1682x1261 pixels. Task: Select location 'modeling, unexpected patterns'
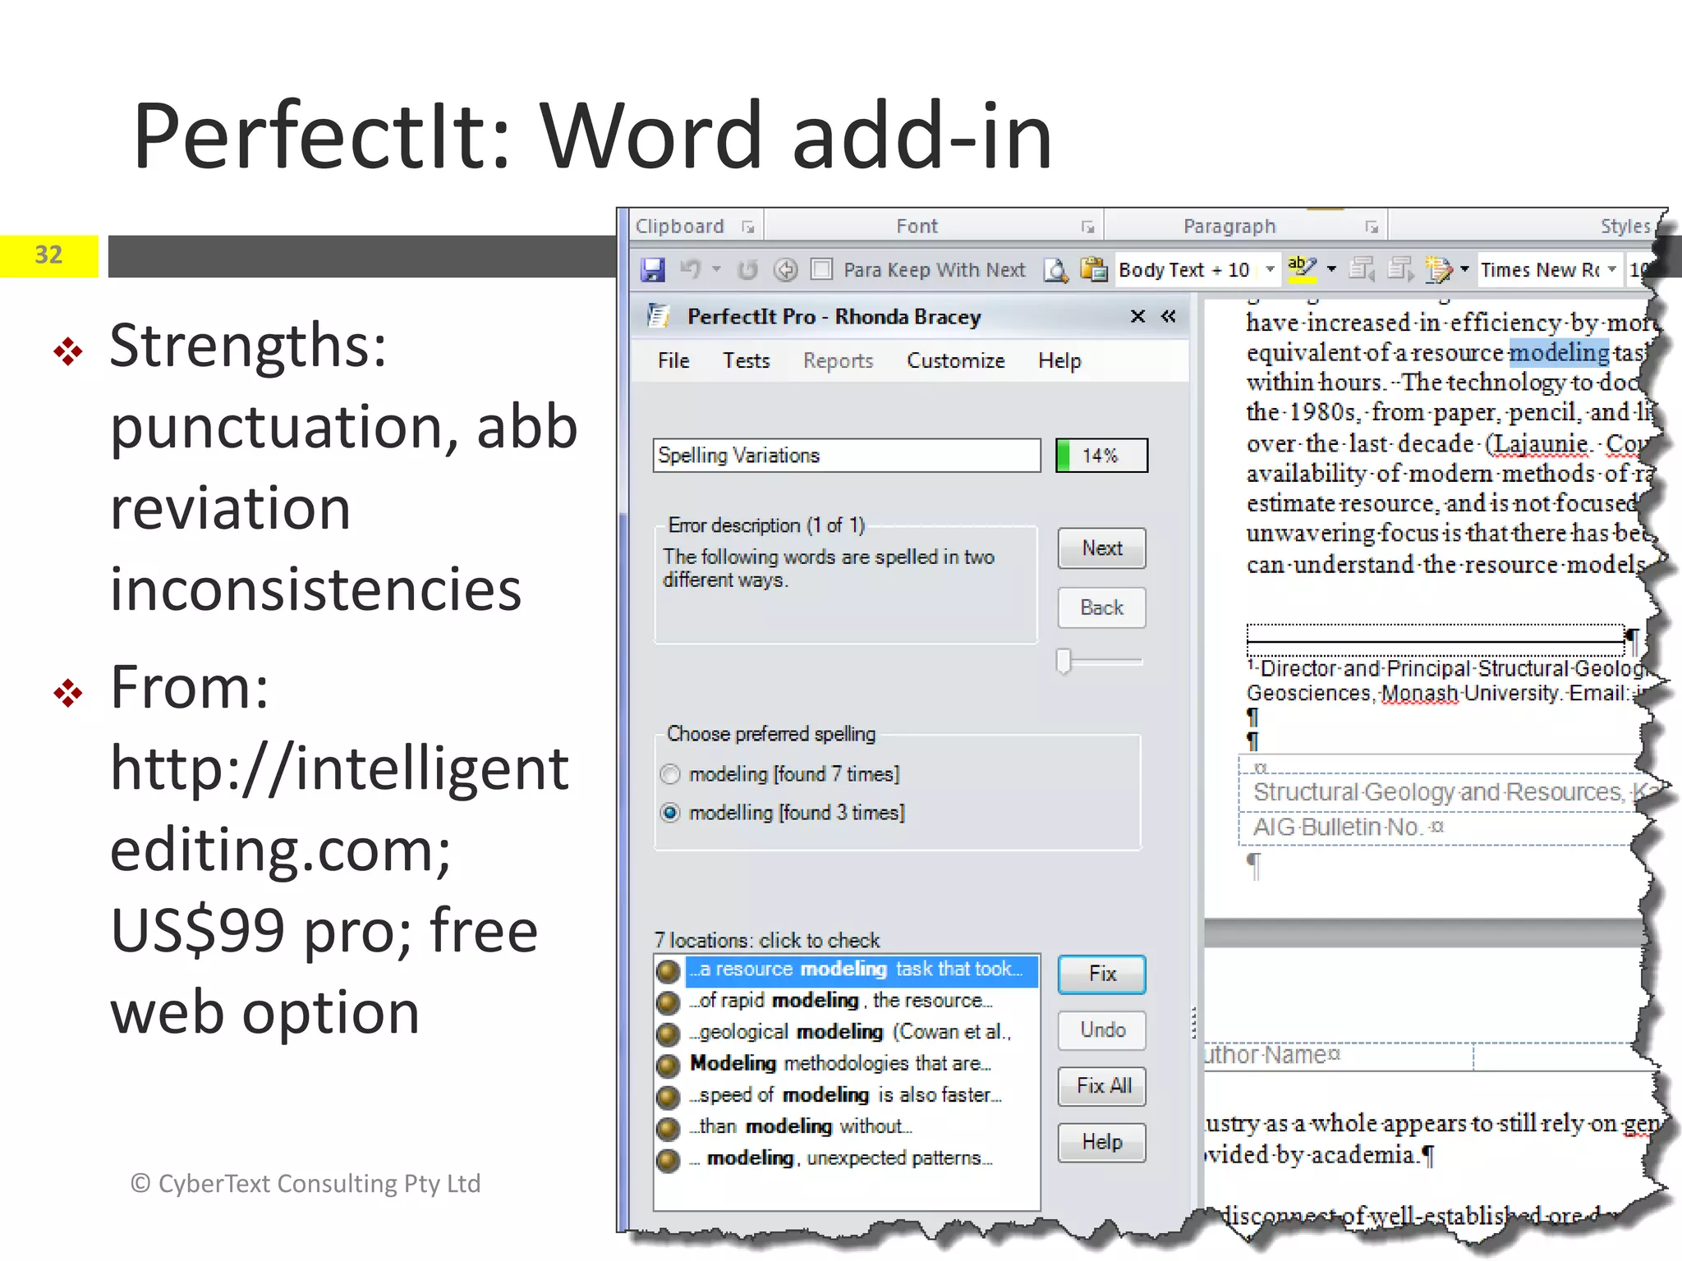(x=842, y=1158)
